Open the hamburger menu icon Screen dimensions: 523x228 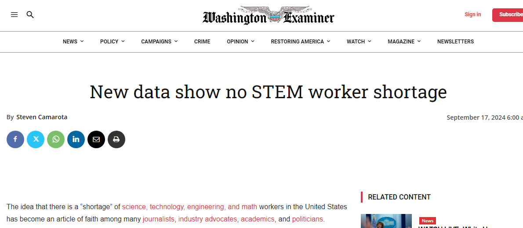point(15,14)
